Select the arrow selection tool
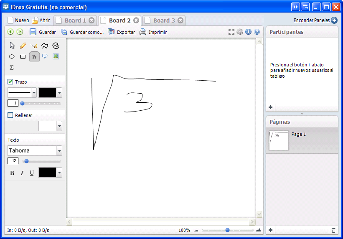 (x=12, y=46)
